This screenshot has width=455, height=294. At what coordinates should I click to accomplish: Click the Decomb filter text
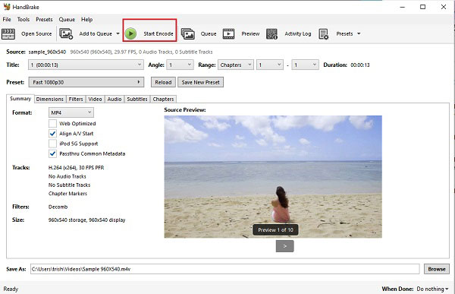click(58, 207)
